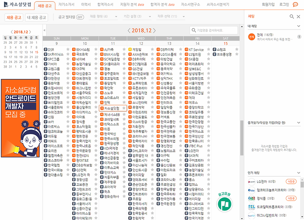304x220 pixels.
Task: Click the end badge icon beside 스템코
Action: click(214, 49)
